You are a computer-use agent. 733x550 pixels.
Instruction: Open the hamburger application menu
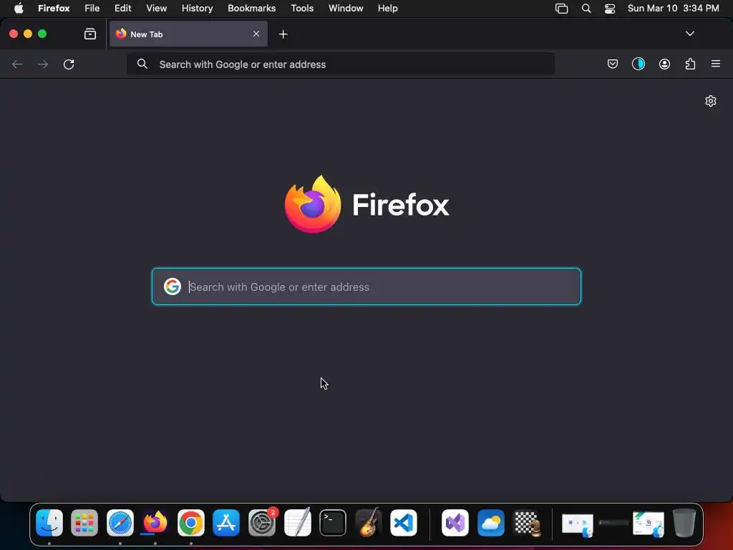click(x=716, y=64)
